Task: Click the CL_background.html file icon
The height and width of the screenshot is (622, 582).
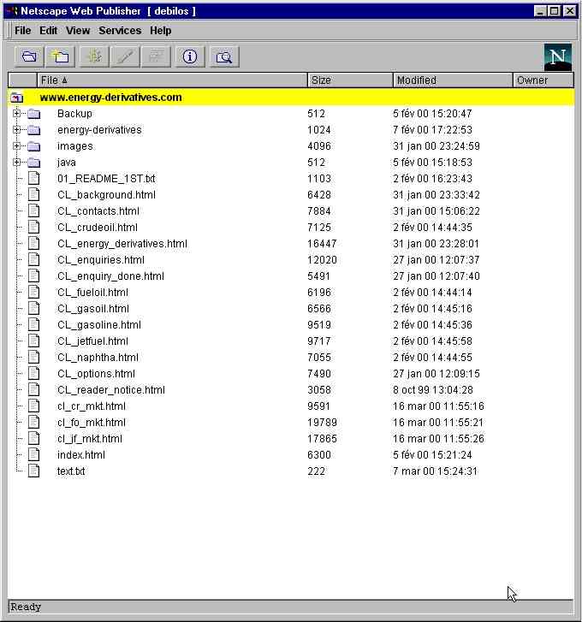Action: tap(34, 195)
